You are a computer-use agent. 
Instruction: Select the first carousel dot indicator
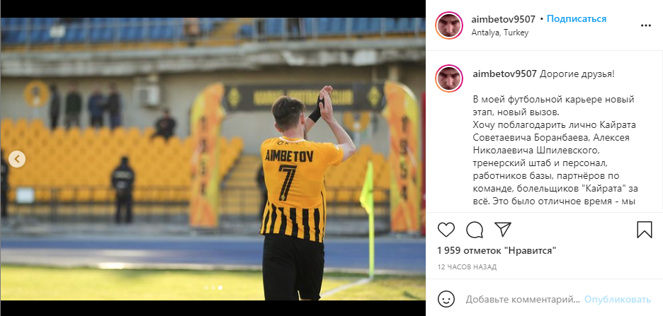coord(206,288)
